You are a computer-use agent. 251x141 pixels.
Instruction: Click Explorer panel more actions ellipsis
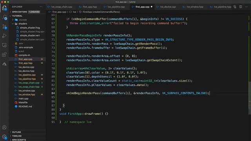pyautogui.click(x=41, y=7)
